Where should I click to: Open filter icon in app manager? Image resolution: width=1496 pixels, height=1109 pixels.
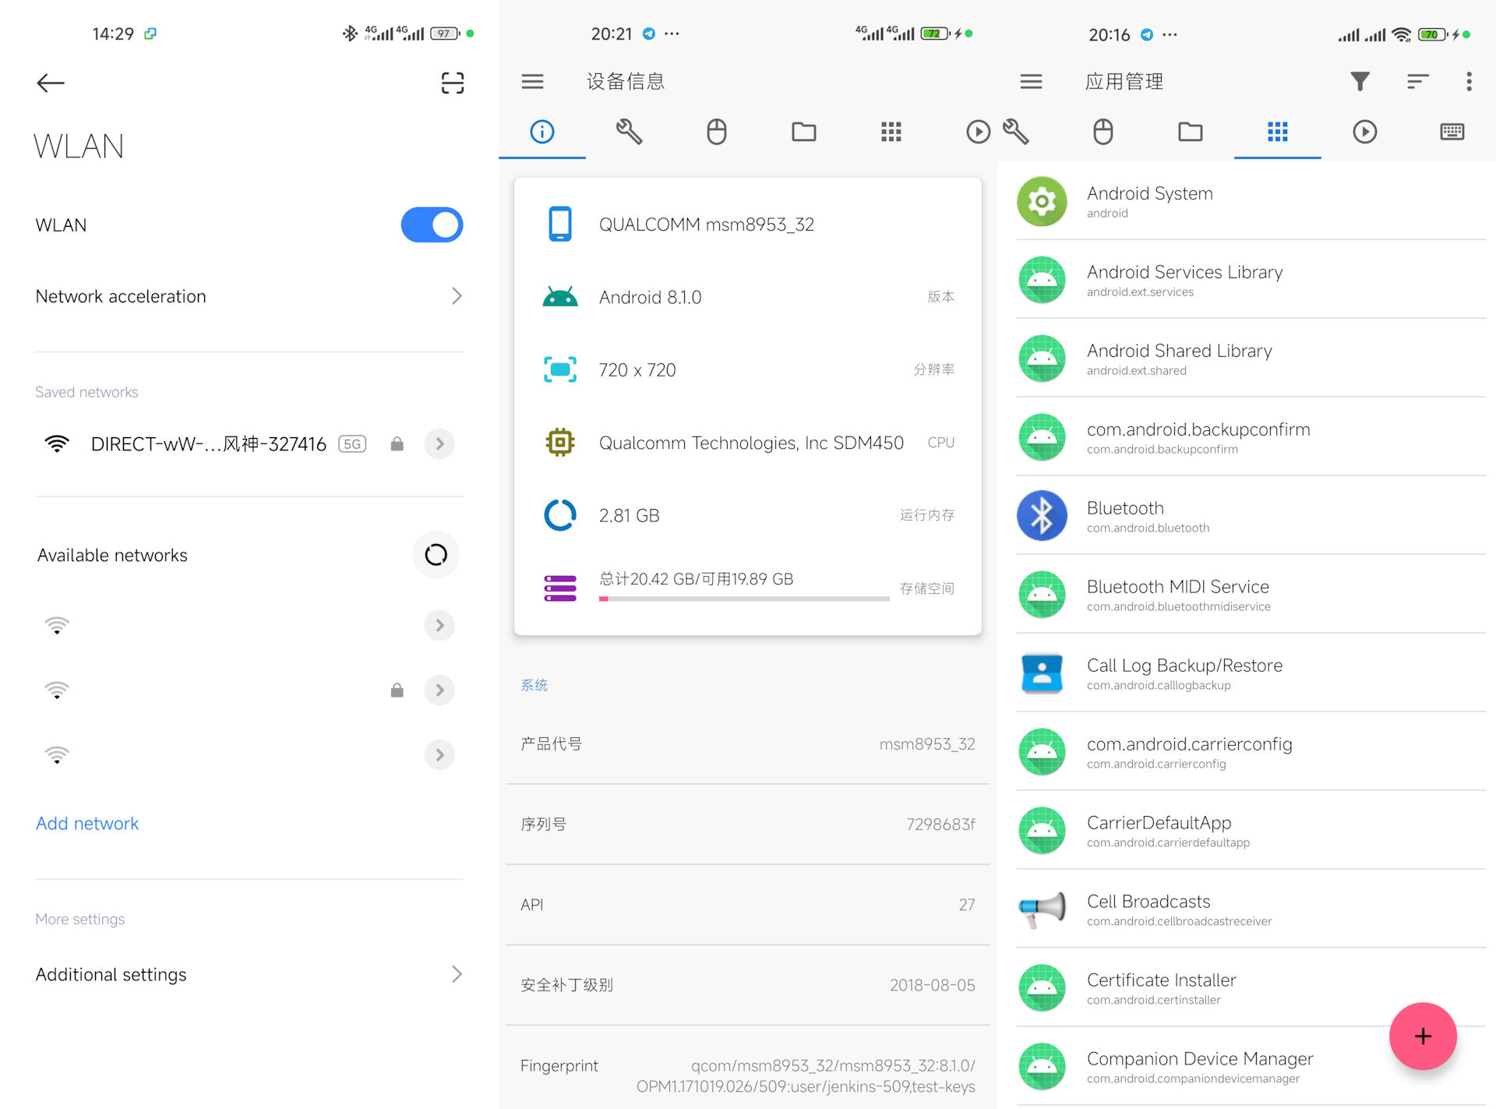[1360, 82]
